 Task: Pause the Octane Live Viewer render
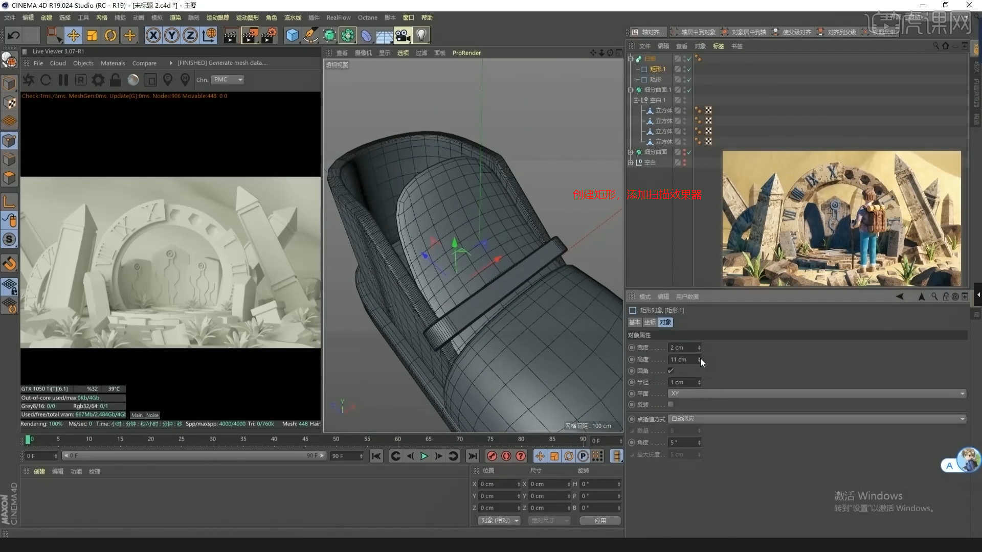pyautogui.click(x=63, y=80)
